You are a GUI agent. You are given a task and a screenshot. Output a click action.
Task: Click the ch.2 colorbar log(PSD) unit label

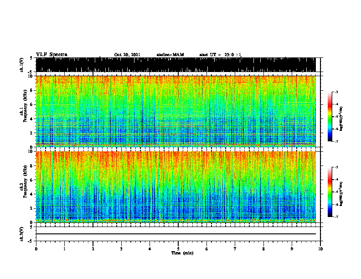[341, 194]
